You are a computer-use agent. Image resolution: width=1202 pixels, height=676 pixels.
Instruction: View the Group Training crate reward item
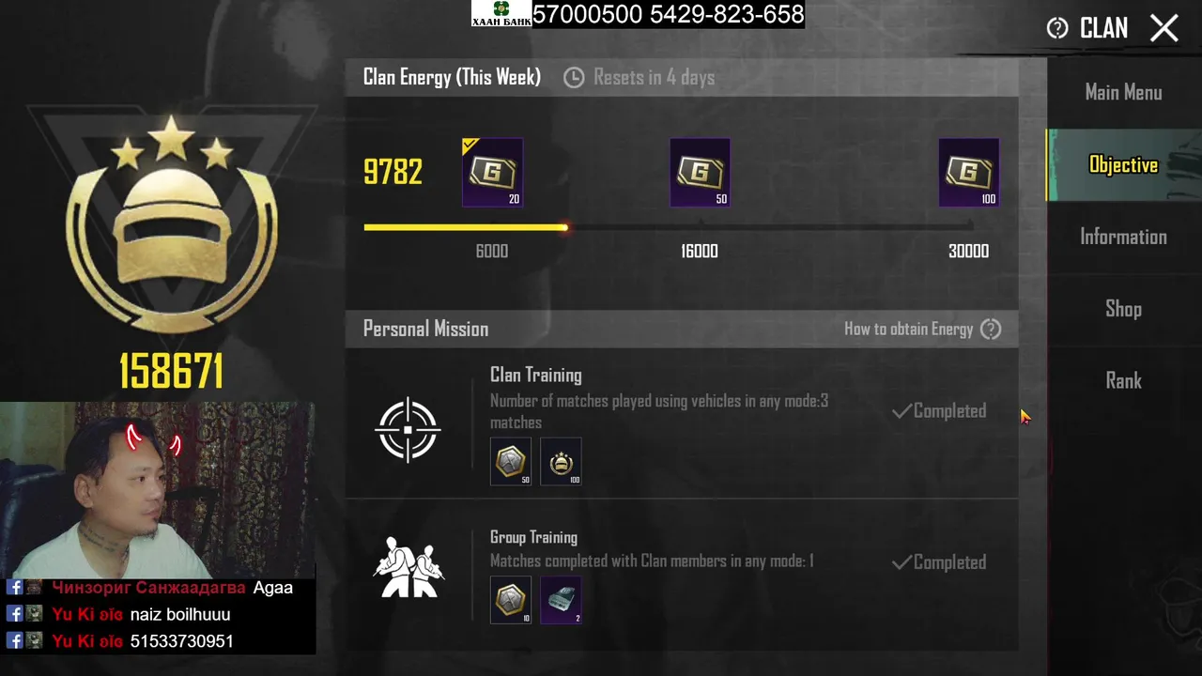tap(561, 600)
